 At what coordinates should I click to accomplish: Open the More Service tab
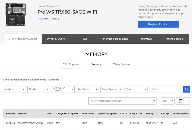[x=175, y=39]
